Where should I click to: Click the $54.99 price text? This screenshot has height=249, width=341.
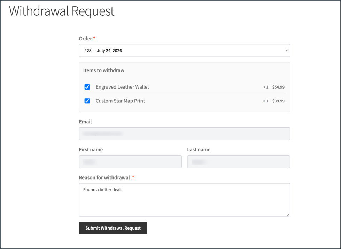tap(278, 87)
